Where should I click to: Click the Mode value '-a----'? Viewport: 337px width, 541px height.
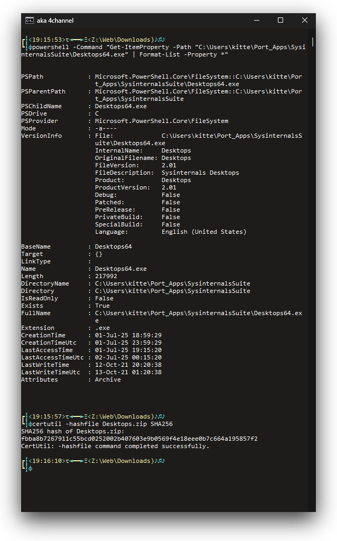[x=106, y=128]
